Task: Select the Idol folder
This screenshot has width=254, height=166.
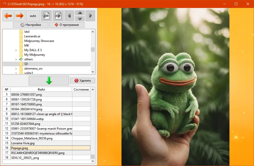Action: point(27,31)
